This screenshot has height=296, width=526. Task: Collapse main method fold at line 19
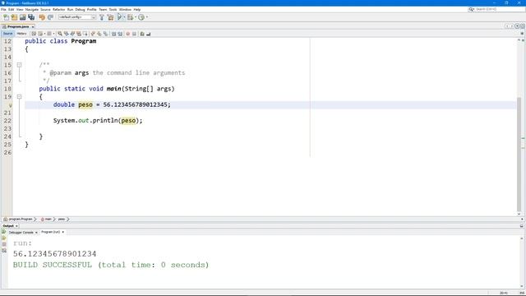pos(19,97)
